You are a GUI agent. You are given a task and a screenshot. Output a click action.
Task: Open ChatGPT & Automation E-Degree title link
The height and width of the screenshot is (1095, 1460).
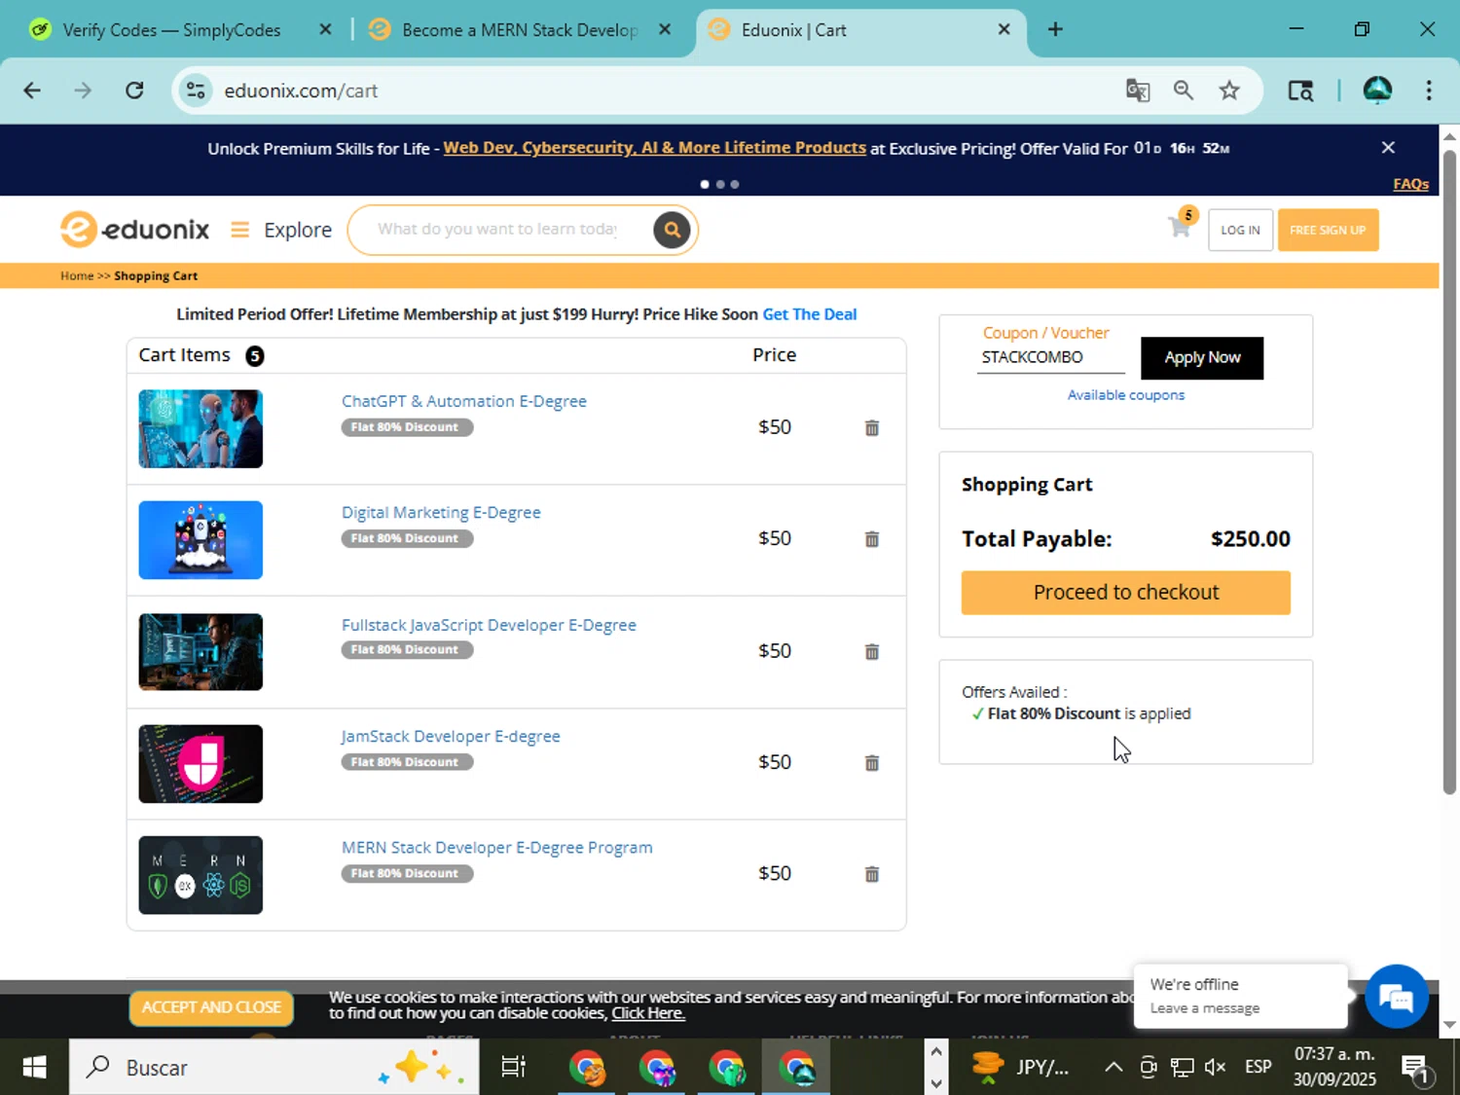point(463,401)
